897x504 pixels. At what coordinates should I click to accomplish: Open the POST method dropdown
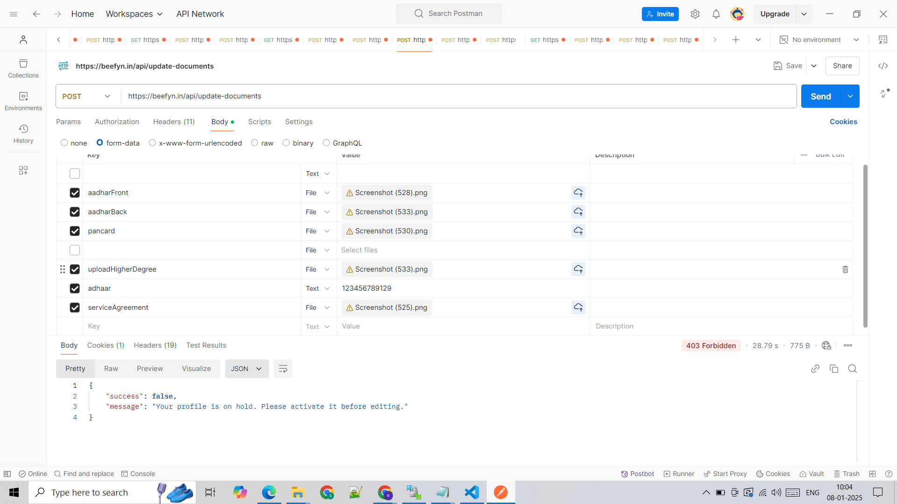click(x=87, y=96)
